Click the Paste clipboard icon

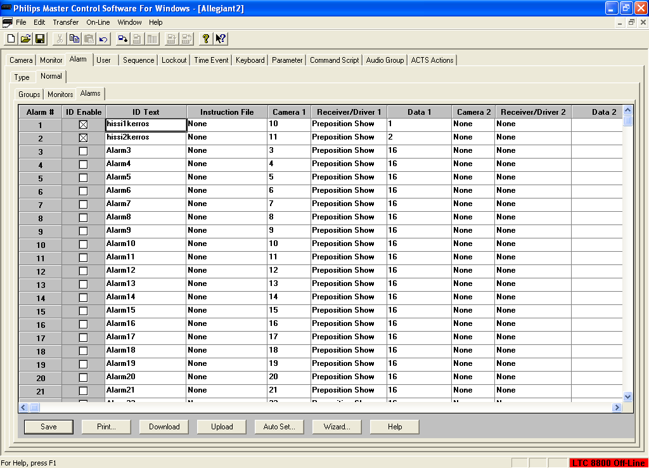click(89, 39)
